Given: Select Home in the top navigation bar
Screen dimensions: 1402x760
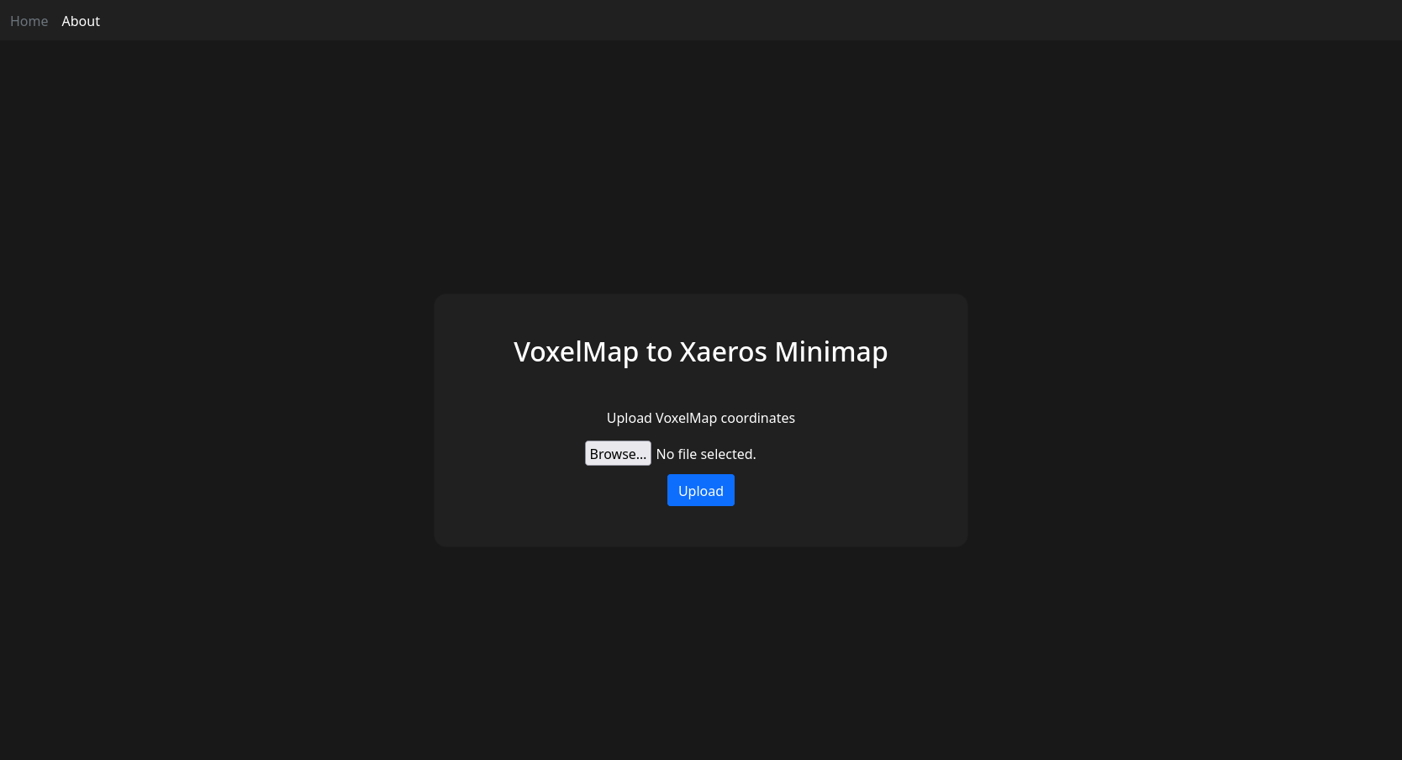Looking at the screenshot, I should click(x=29, y=21).
